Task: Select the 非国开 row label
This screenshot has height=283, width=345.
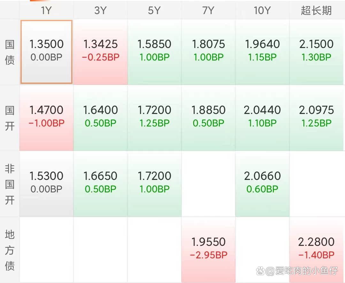Action: click(10, 184)
